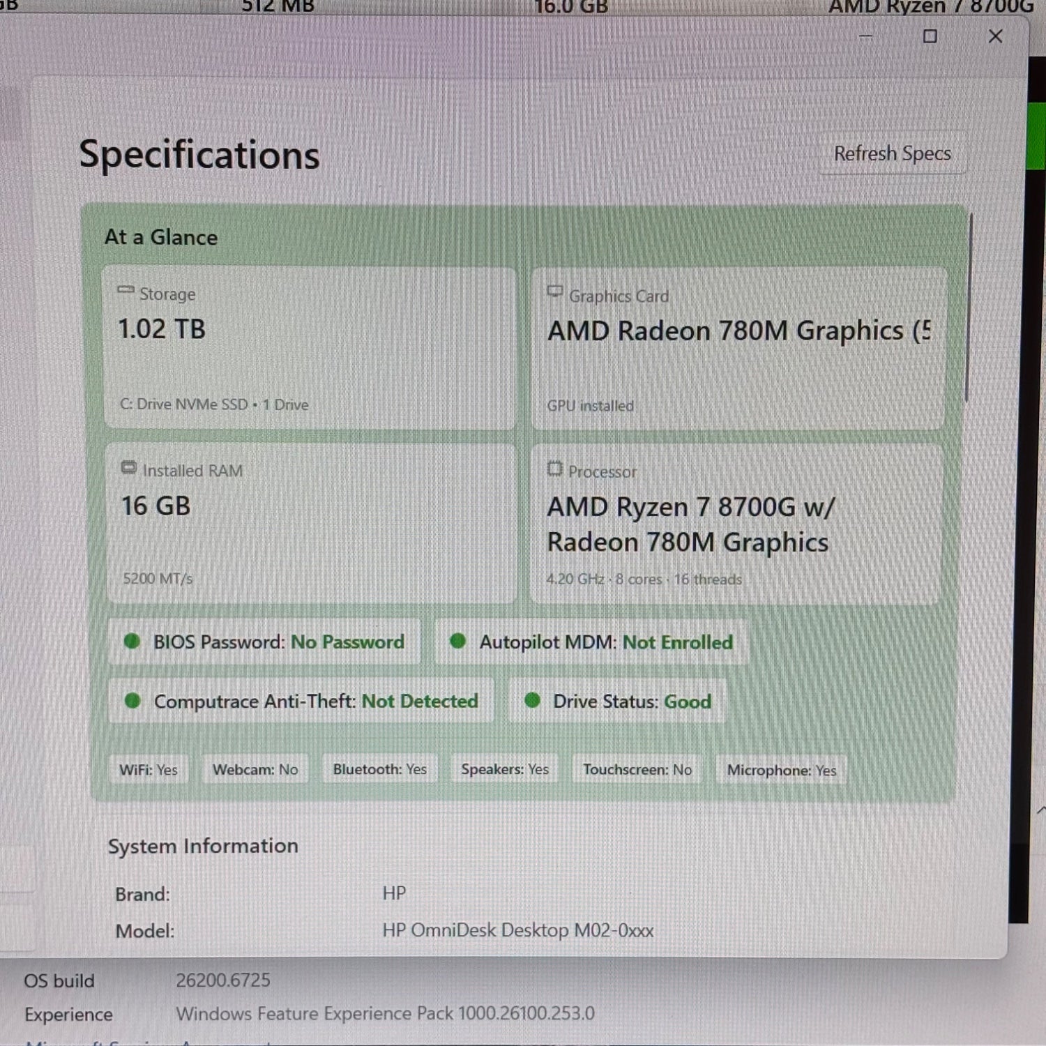Select the AMD Radeon 780M Graphics text
Viewport: 1046px width, 1046px height.
click(x=738, y=331)
